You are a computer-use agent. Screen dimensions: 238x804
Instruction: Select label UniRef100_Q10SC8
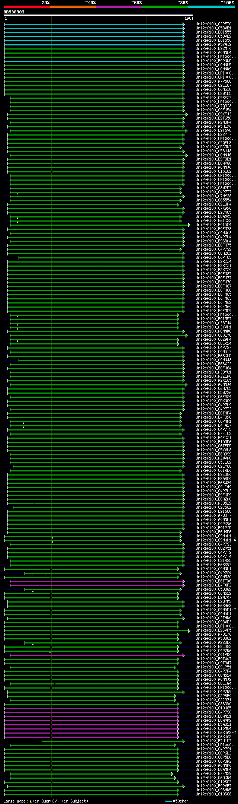point(213,794)
